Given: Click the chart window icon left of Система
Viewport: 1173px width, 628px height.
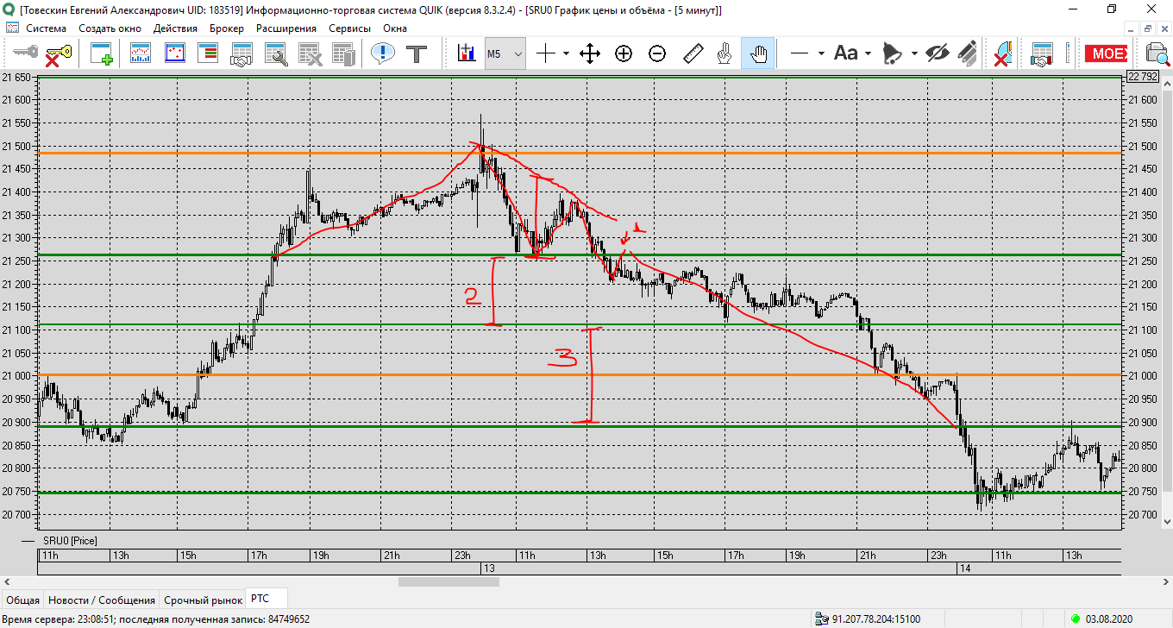Looking at the screenshot, I should coord(12,28).
